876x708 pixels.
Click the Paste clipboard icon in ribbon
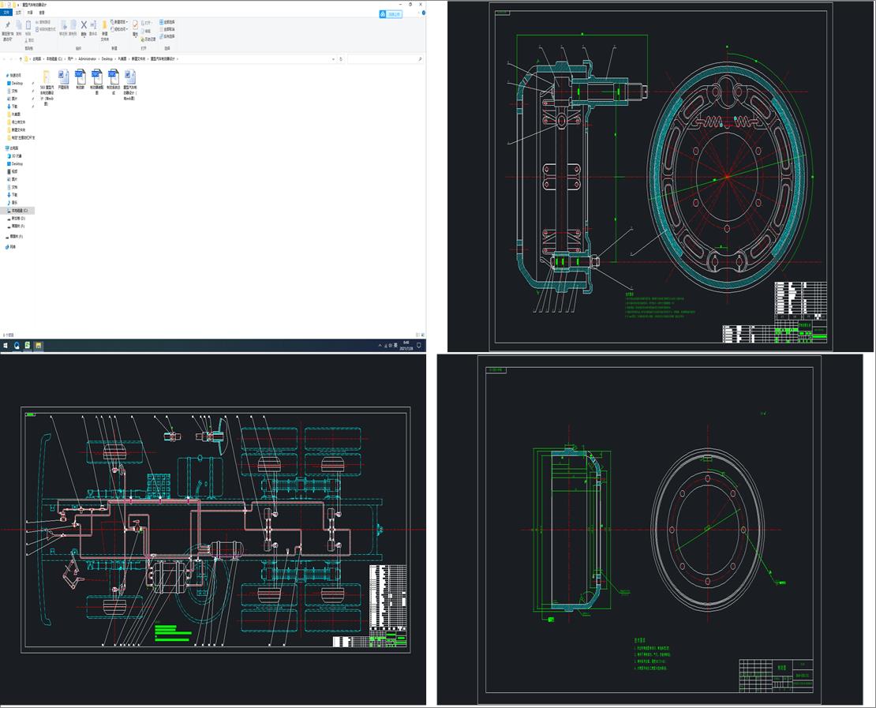(29, 25)
